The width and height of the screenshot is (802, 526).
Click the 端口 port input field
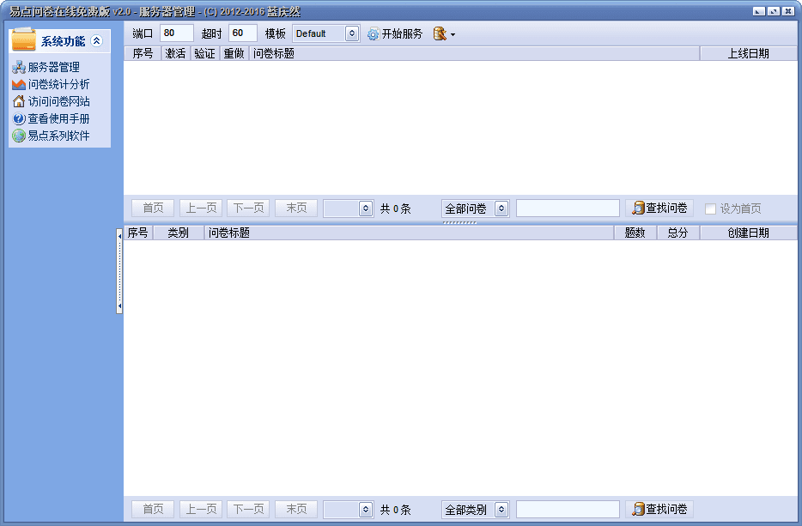tap(177, 33)
